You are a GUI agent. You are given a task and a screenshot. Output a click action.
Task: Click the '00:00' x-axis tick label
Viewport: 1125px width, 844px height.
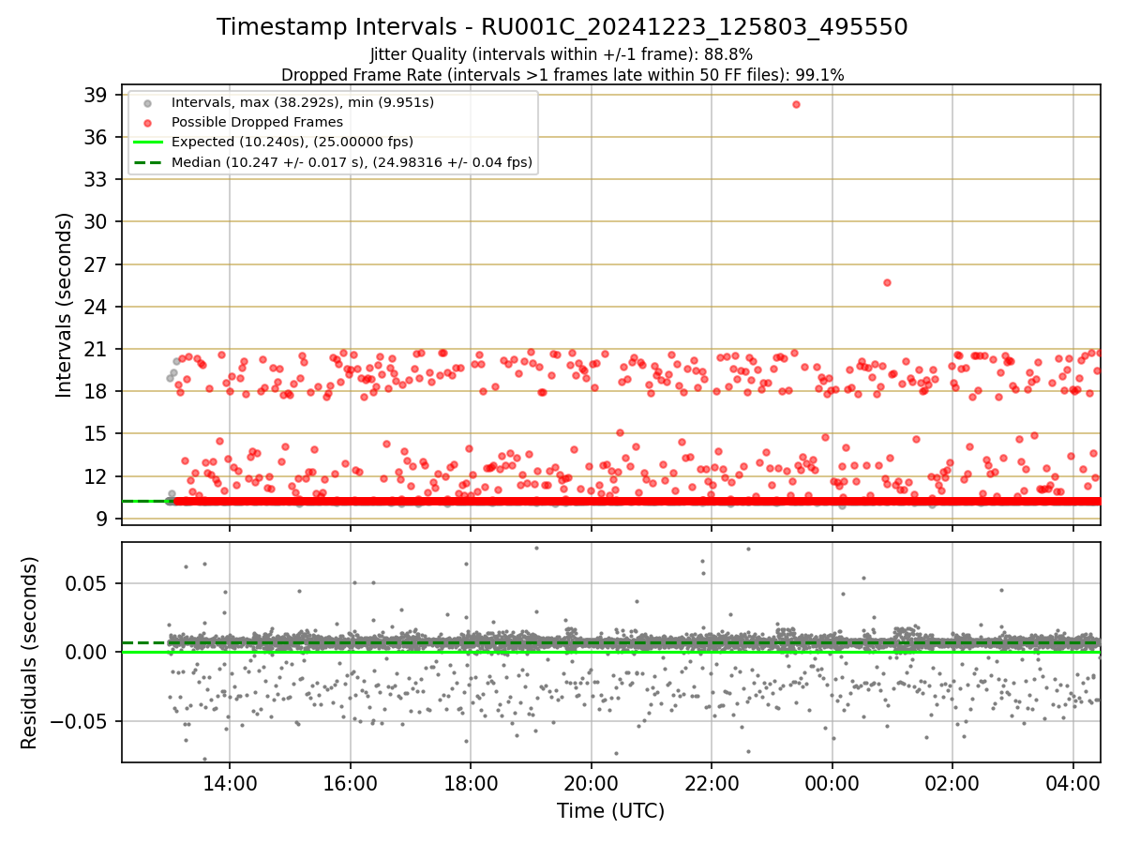pos(832,783)
